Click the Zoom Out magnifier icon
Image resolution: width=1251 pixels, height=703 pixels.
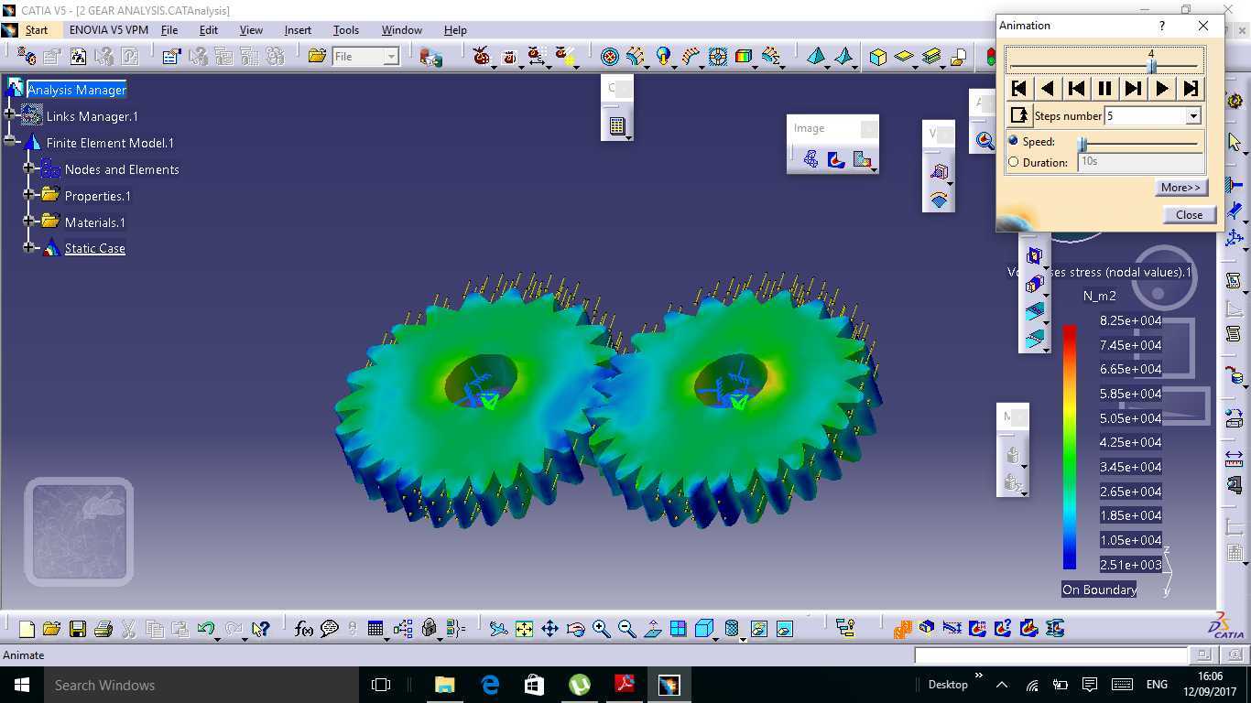(626, 629)
